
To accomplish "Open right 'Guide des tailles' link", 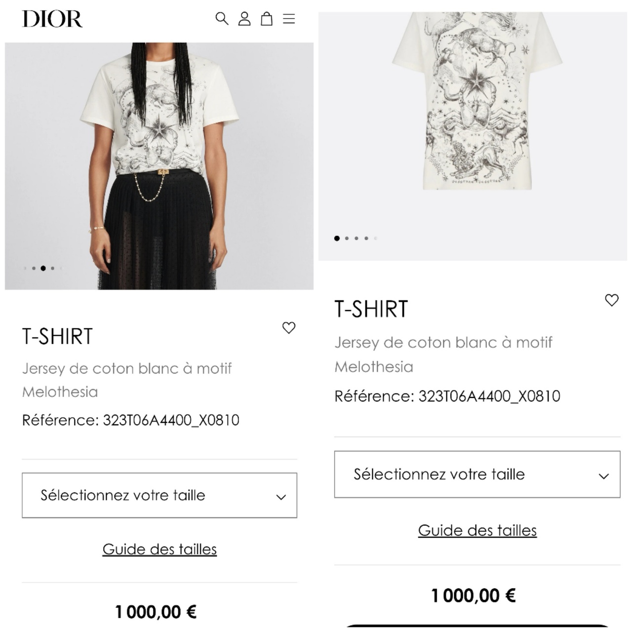I will [477, 530].
